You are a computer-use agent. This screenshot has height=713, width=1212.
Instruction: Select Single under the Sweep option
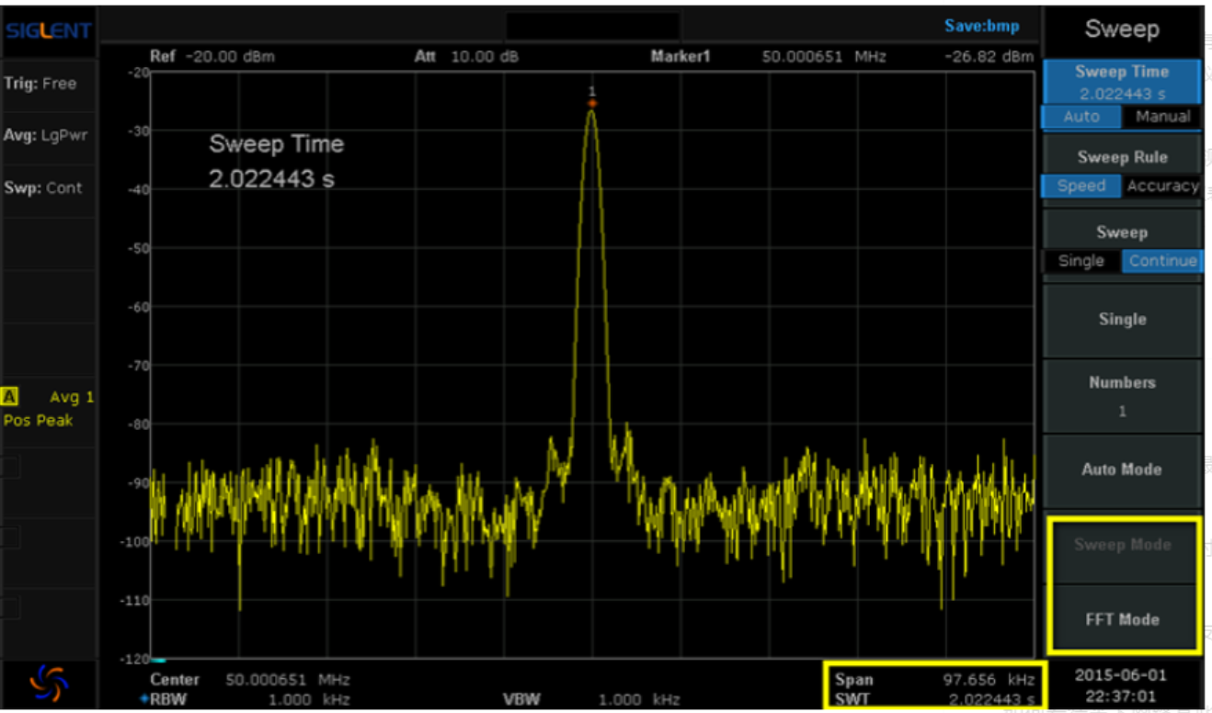click(1081, 261)
